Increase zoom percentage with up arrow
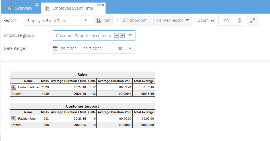 pyautogui.click(x=240, y=19)
